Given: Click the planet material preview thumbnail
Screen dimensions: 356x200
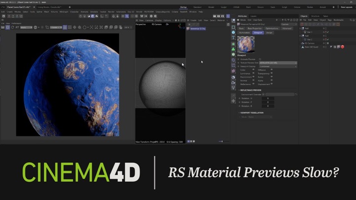Looking at the screenshot, I should click(x=246, y=44).
